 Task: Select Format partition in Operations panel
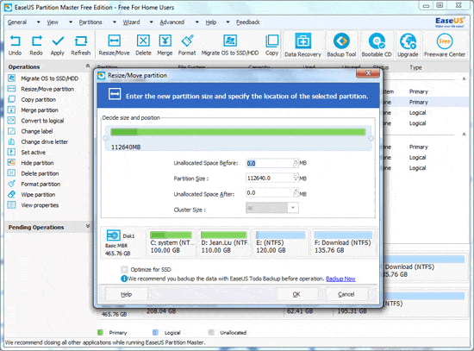click(x=34, y=184)
